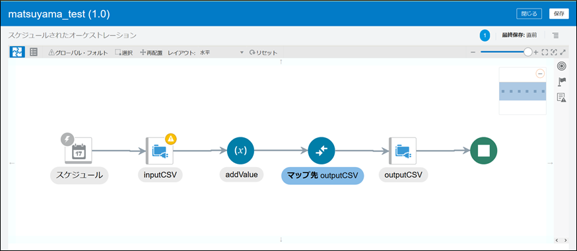
Task: Click the global fault (グローバル・フォルト) item
Action: [x=79, y=53]
